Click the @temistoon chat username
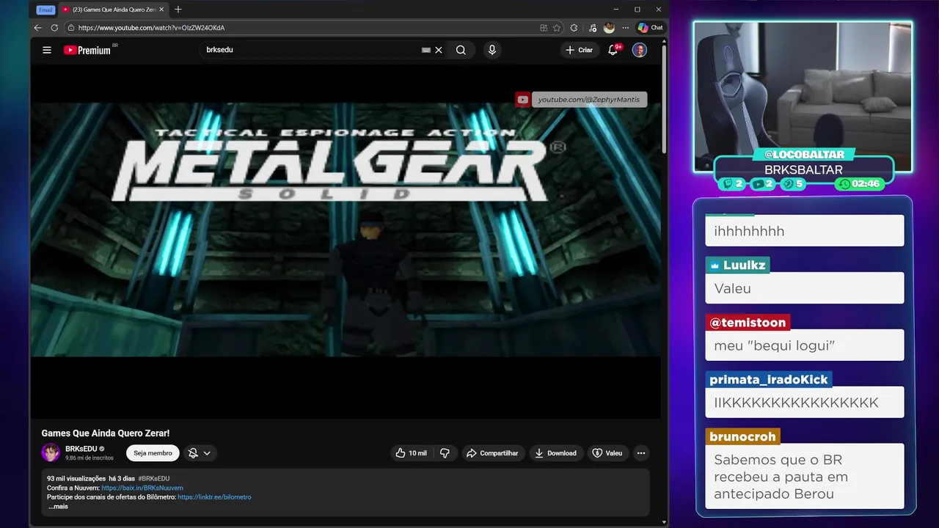Image resolution: width=939 pixels, height=528 pixels. click(x=748, y=322)
